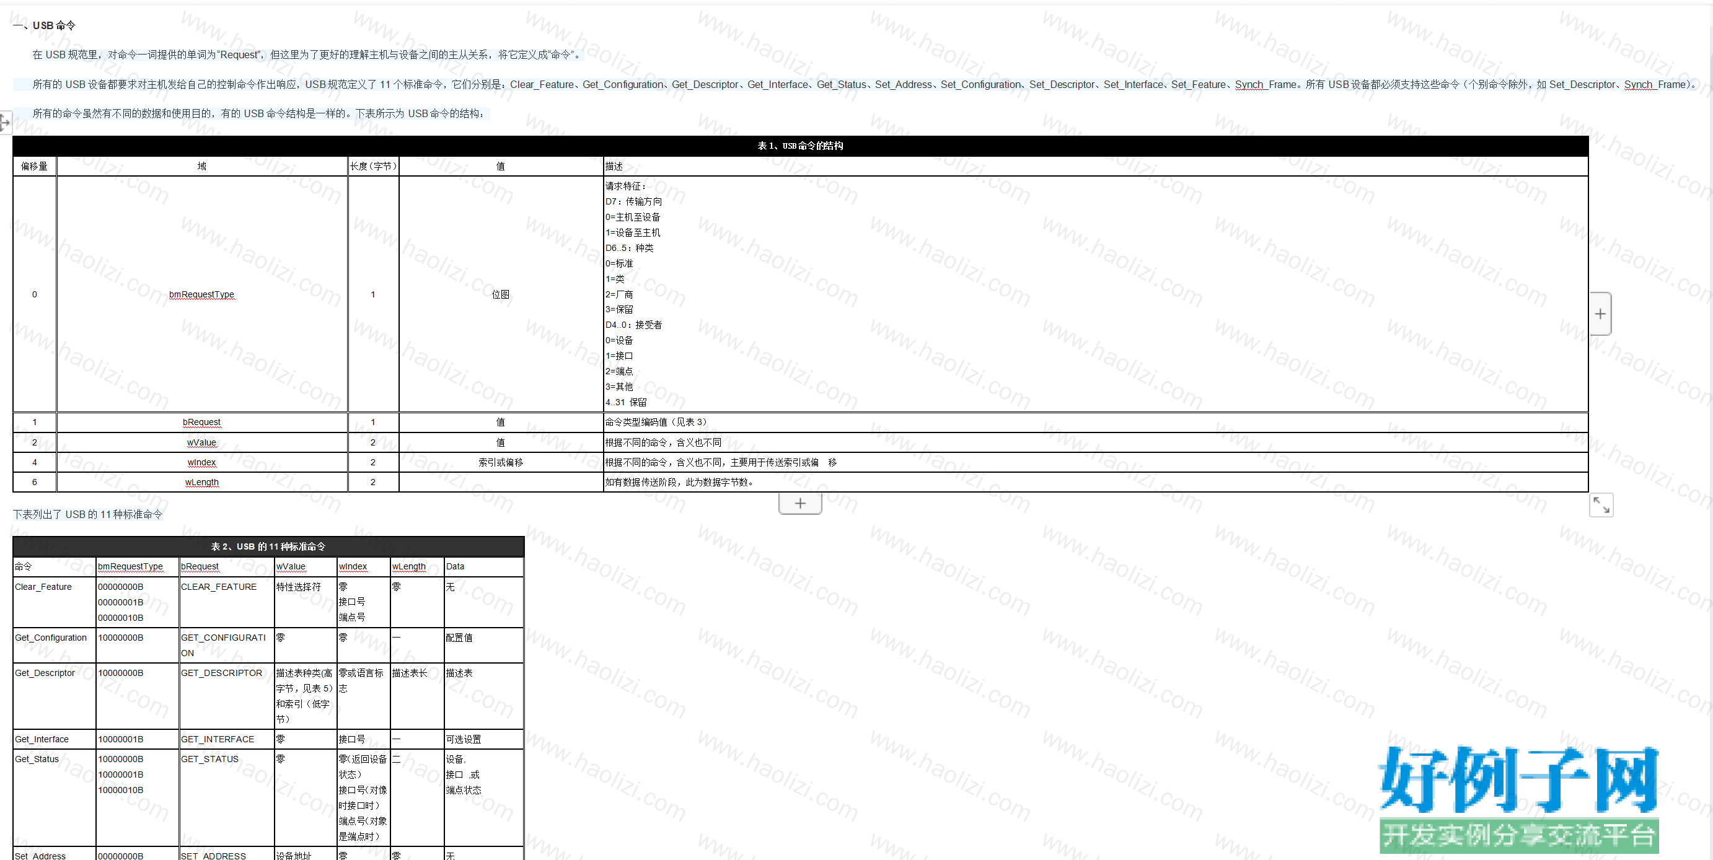
Task: Click the "CLEAR_FEATURE" bRequest cell
Action: tap(226, 602)
